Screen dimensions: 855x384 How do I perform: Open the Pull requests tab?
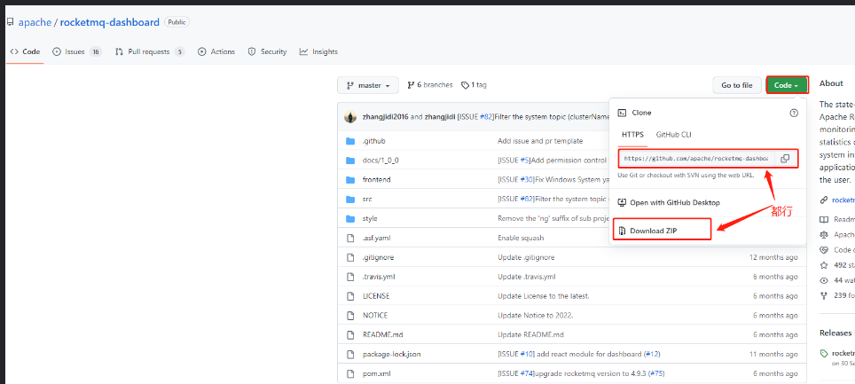click(x=150, y=51)
